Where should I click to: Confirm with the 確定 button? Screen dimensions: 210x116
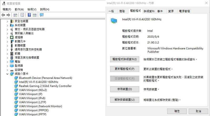tap(177, 111)
